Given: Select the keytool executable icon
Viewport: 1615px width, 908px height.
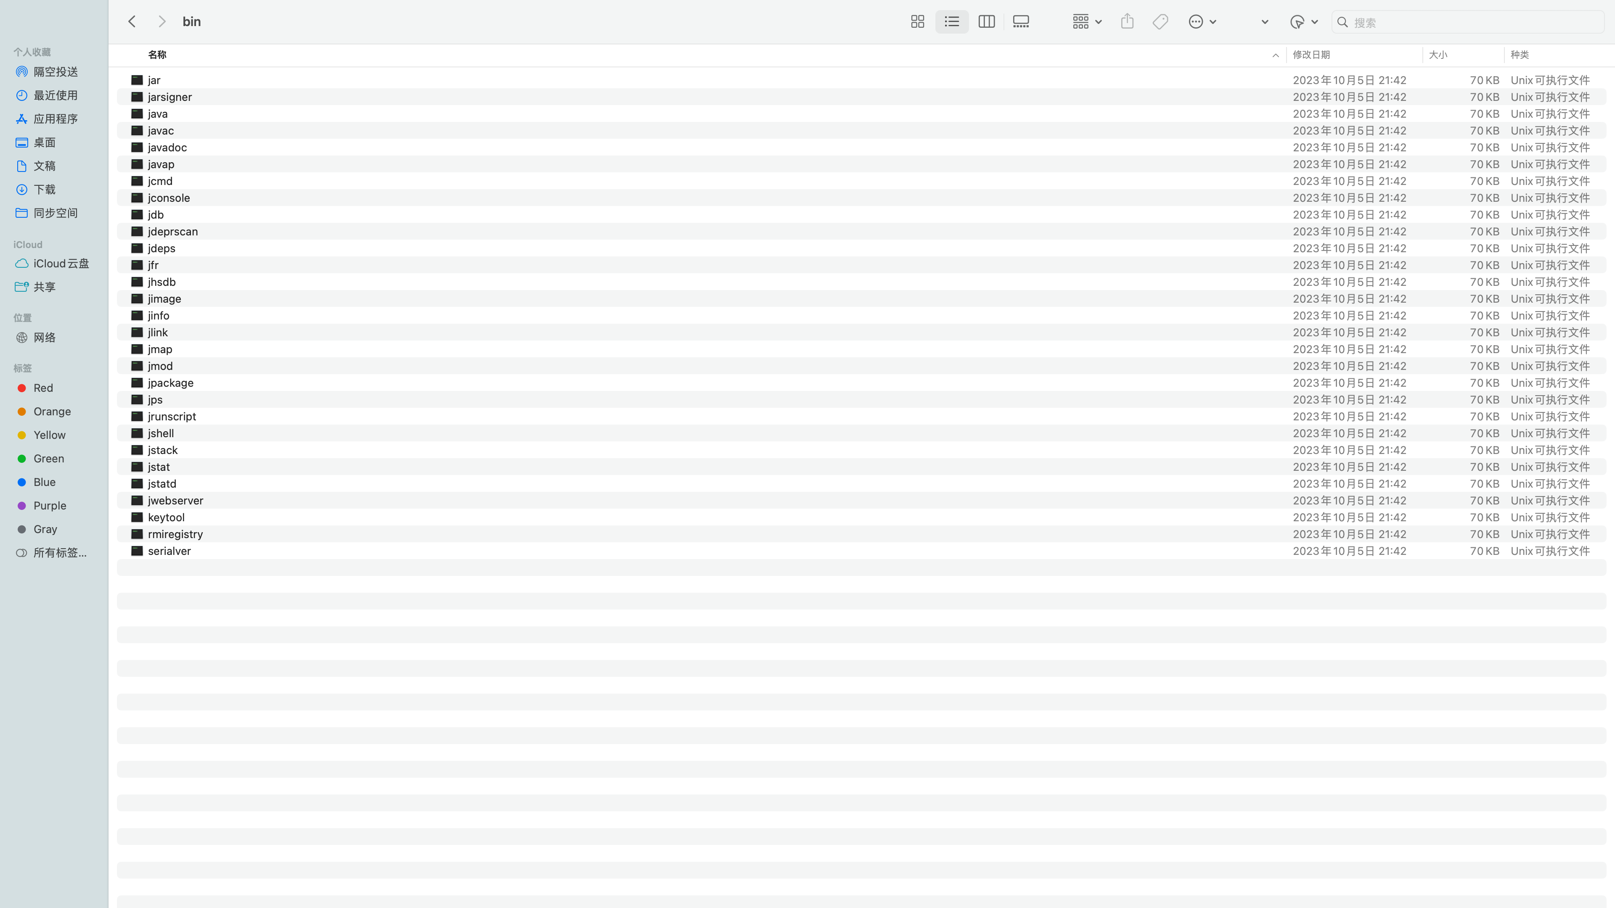Looking at the screenshot, I should tap(137, 517).
